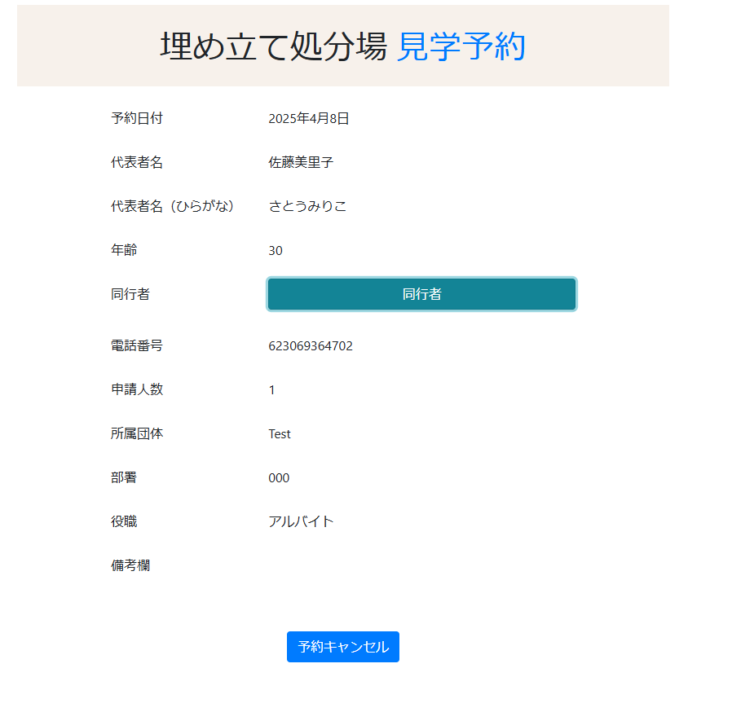This screenshot has width=754, height=712.
Task: Click the hiragana name さとうみりこ
Action: [307, 207]
